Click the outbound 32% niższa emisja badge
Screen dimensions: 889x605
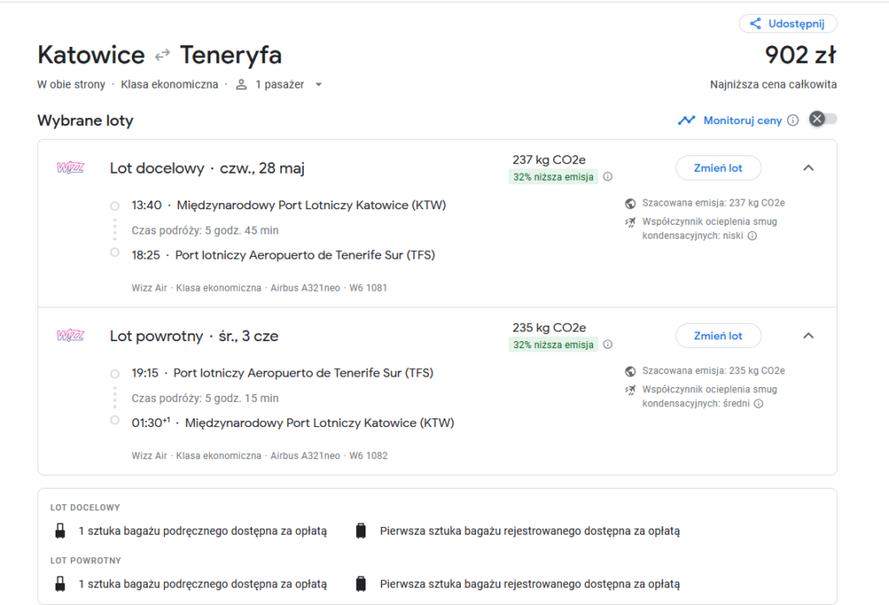(553, 177)
